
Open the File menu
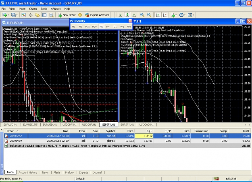pyautogui.click(x=4, y=9)
